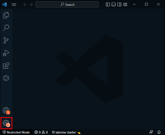Open the Manage gear menu
This screenshot has height=135, width=165.
click(6, 123)
